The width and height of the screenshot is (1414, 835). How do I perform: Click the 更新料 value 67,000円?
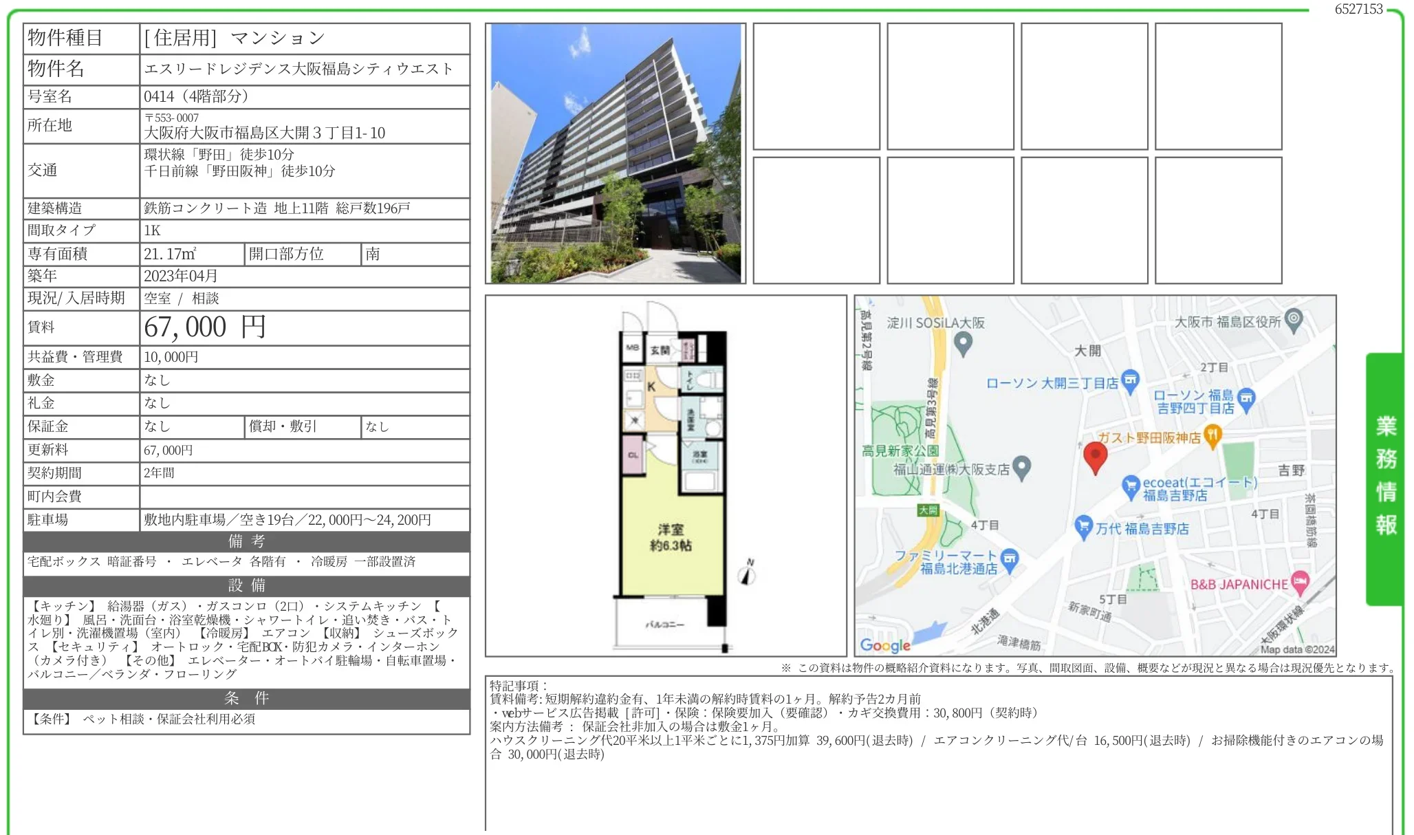(x=168, y=451)
